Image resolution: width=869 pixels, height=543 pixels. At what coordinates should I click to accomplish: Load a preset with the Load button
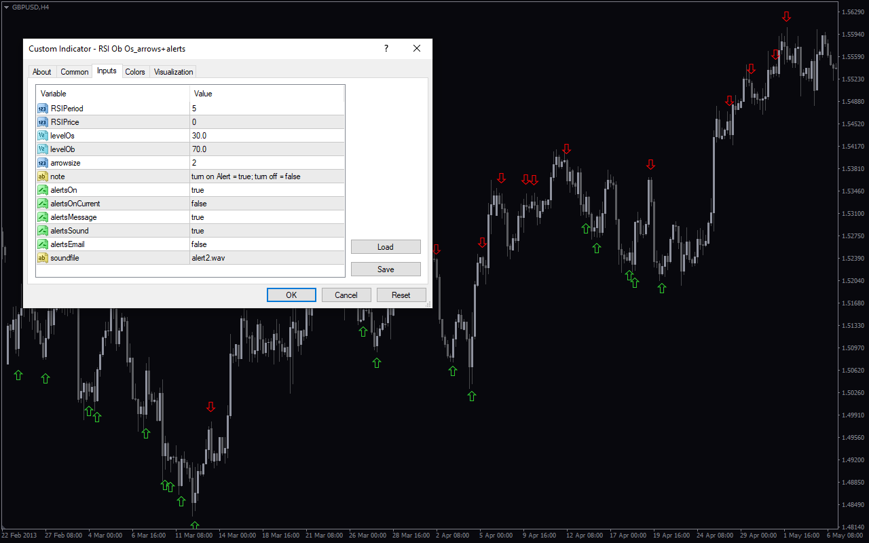[x=386, y=247]
